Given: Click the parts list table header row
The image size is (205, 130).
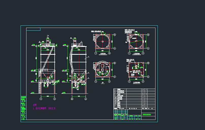Looking at the screenshot, I should click(x=135, y=108).
